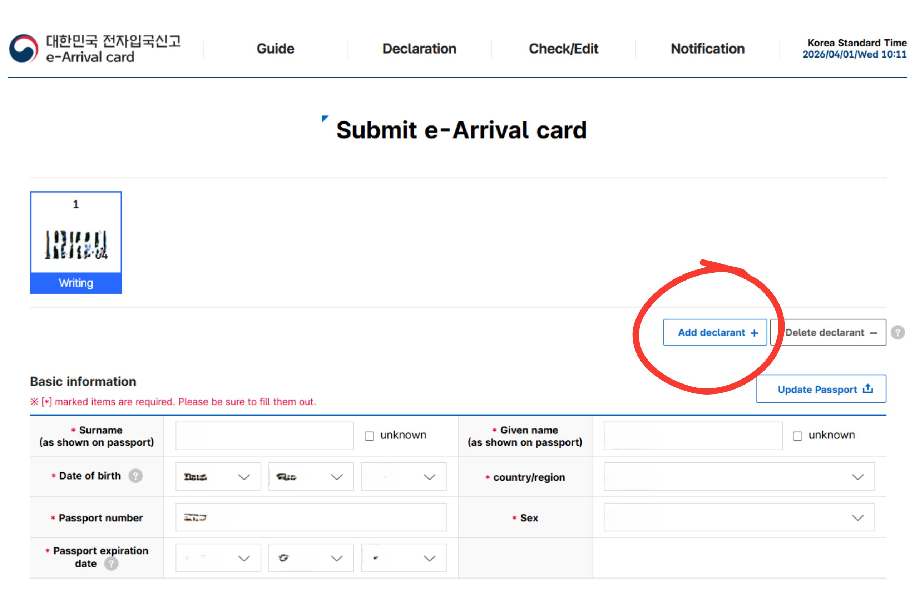Click the Add declarant button
The height and width of the screenshot is (610, 915).
716,333
